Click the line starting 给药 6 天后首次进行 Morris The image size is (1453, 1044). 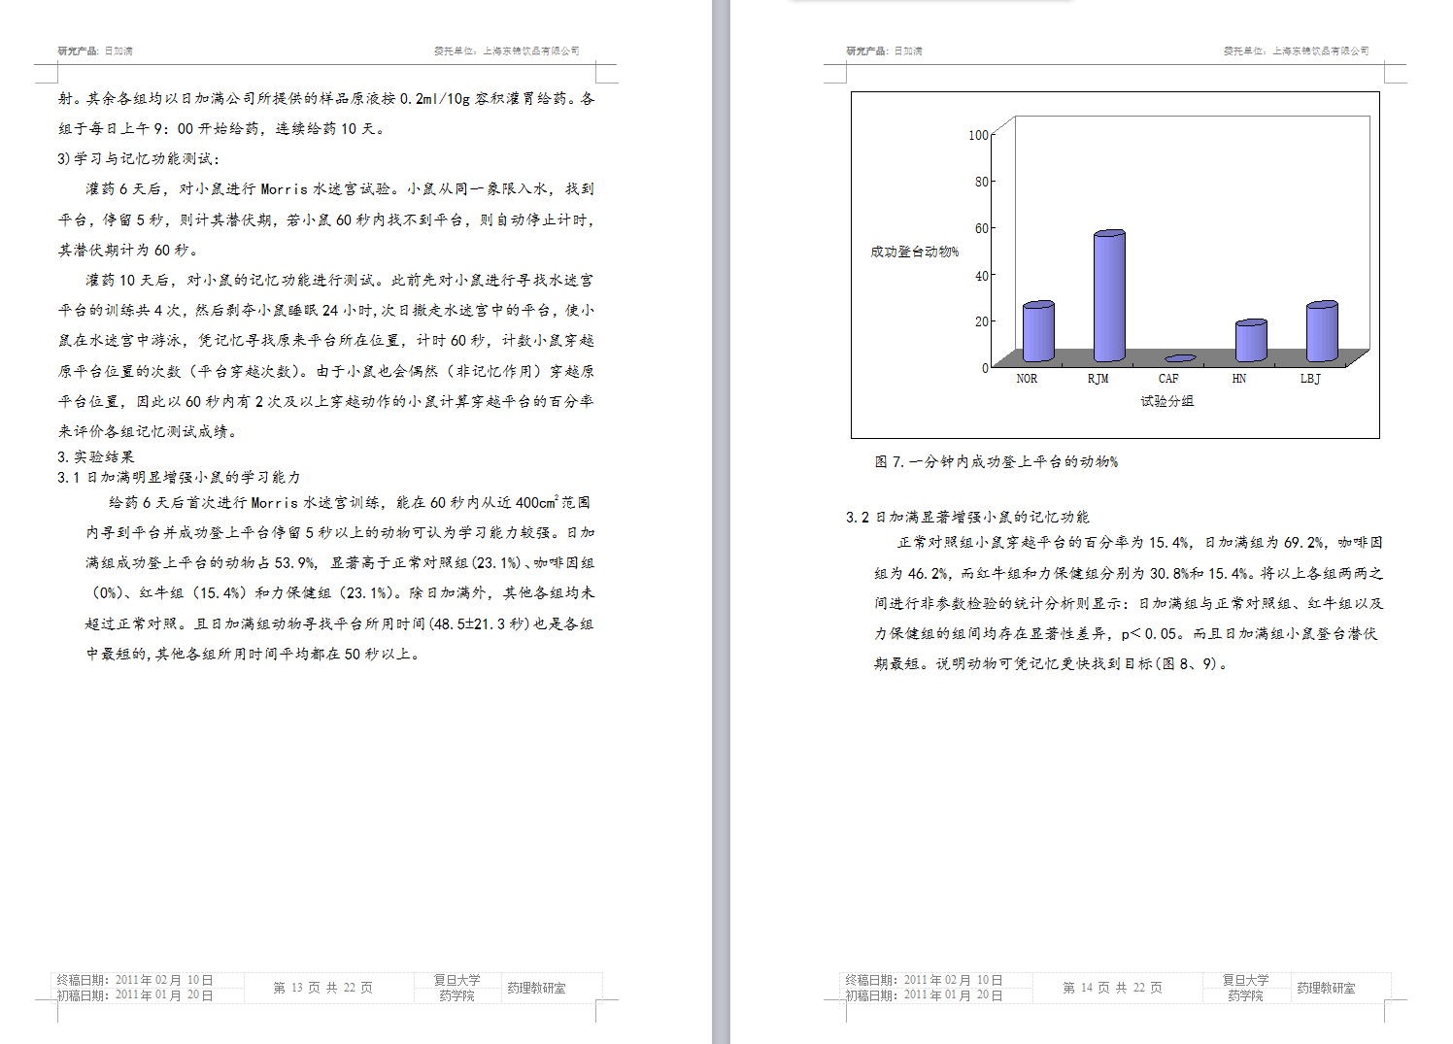350,502
